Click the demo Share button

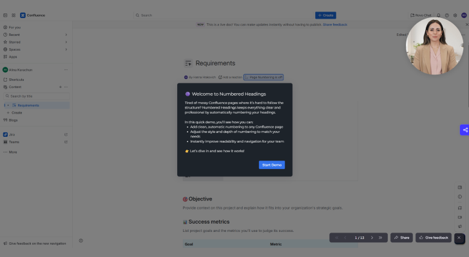[401, 238]
